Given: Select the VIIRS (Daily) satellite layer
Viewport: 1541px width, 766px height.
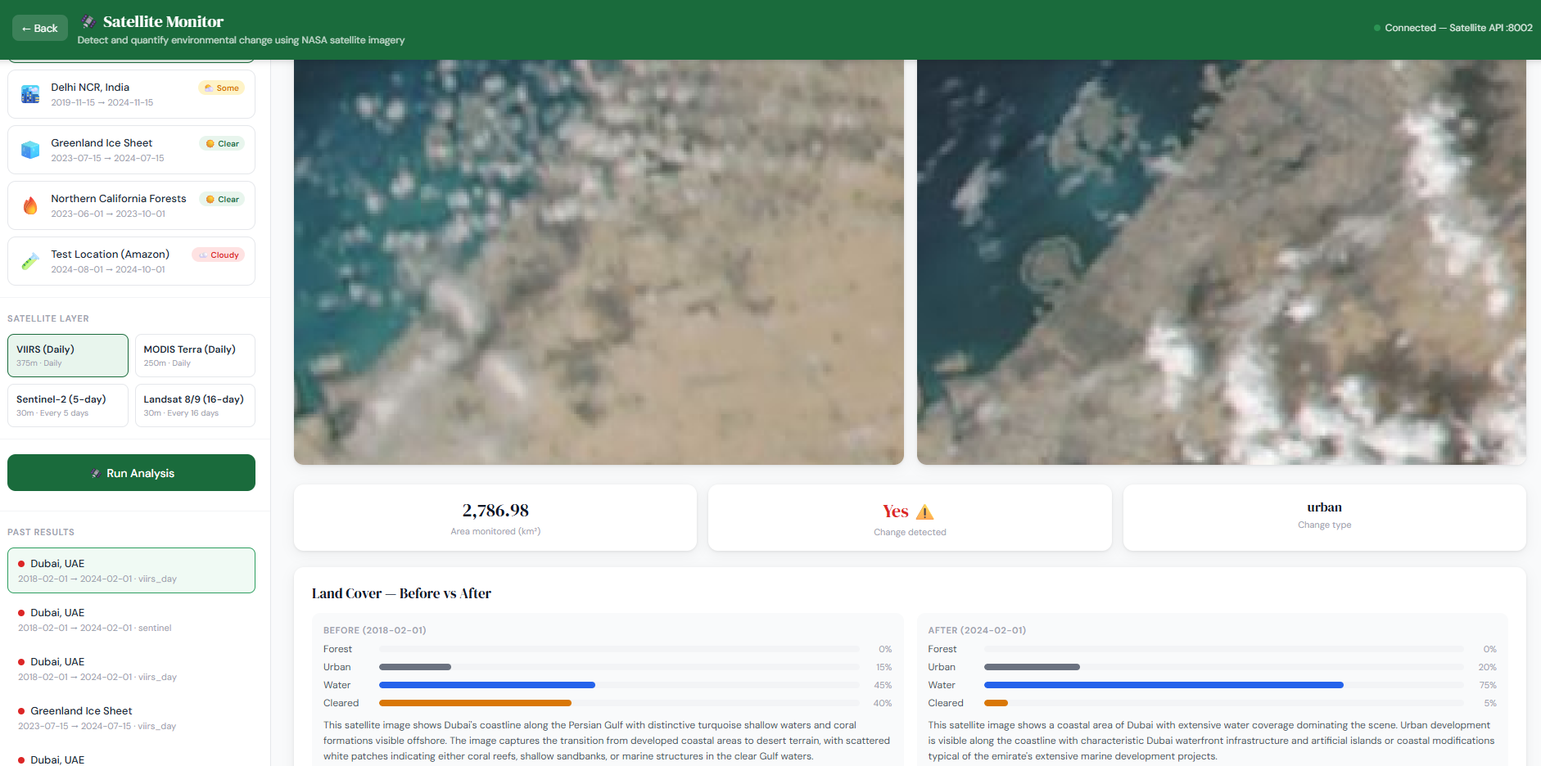Looking at the screenshot, I should coord(68,356).
